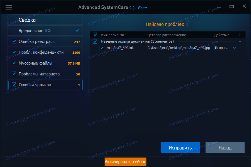Image resolution: width=251 pixels, height=167 pixels.
Task: Disable the Мусорные файлы checkbox
Action: (14, 63)
